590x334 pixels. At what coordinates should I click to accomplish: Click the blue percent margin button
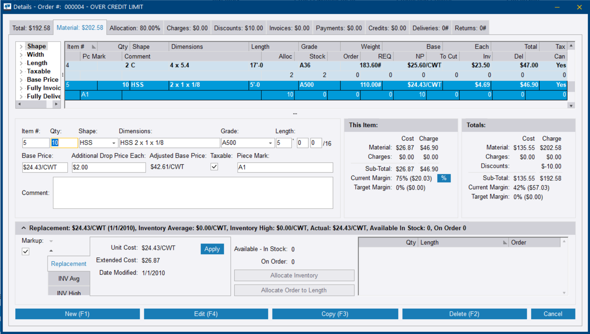pyautogui.click(x=444, y=178)
